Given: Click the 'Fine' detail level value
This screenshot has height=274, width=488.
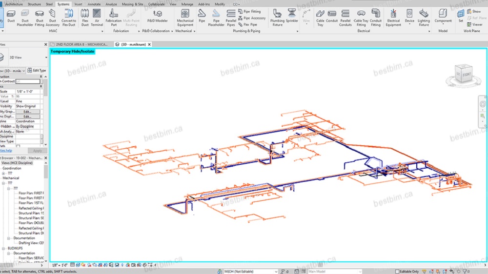Looking at the screenshot, I should pos(28,101).
